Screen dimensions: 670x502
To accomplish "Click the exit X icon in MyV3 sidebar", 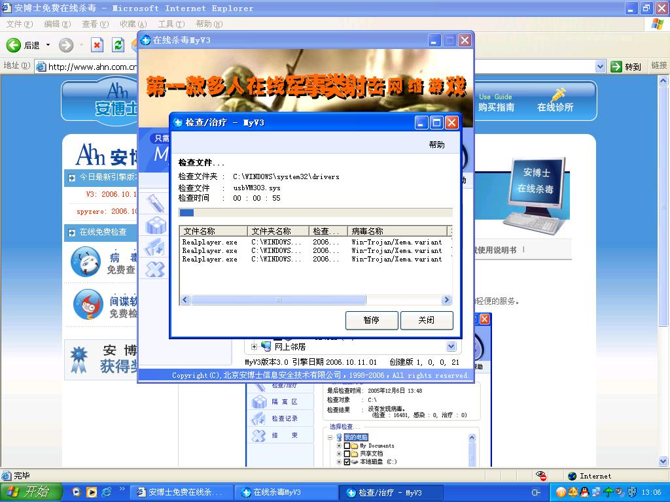I will click(x=155, y=269).
